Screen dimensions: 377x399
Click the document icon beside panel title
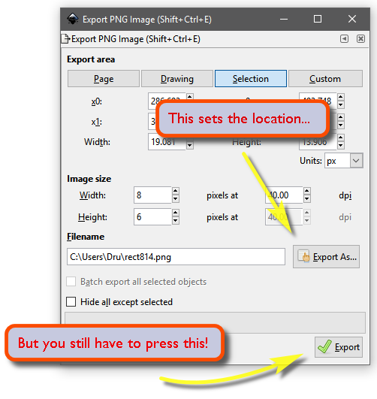[x=66, y=39]
